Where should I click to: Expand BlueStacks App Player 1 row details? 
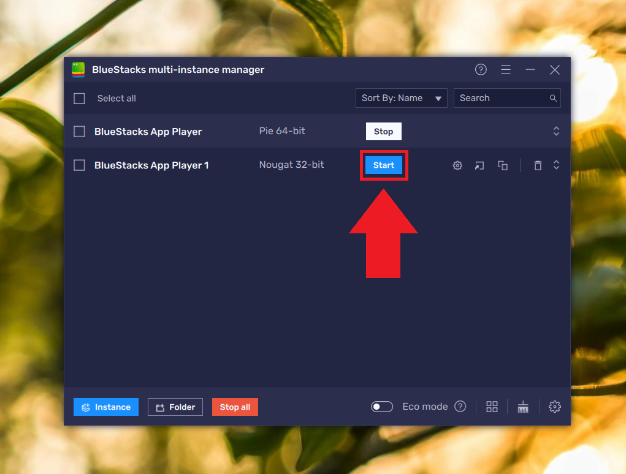point(556,165)
